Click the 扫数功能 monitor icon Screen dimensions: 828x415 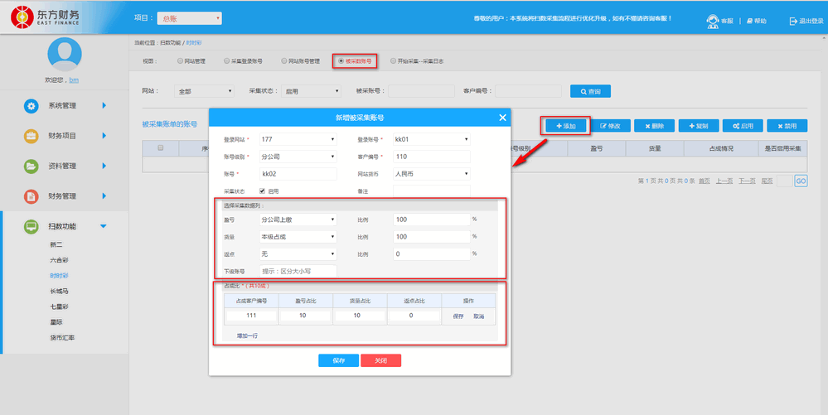pos(31,226)
